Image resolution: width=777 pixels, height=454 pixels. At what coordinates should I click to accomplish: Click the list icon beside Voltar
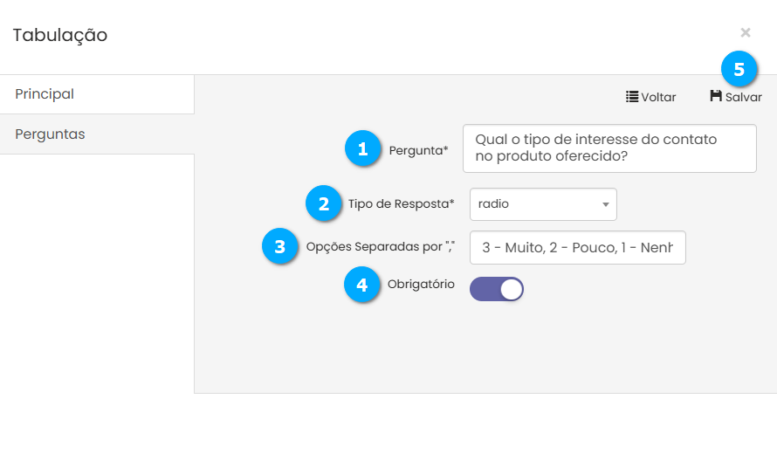point(632,97)
